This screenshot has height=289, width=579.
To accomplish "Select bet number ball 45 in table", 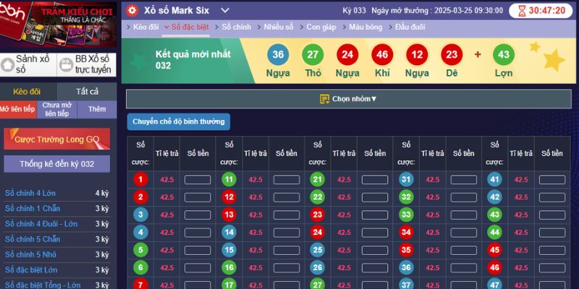I will tap(494, 250).
